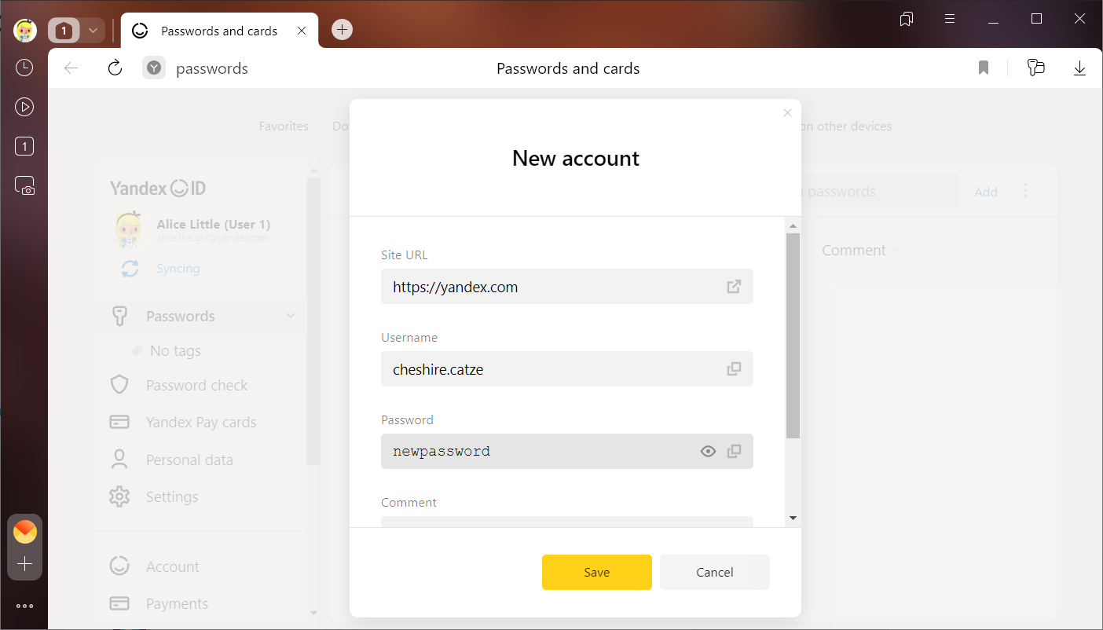Open site URL link icon in dialog

[x=734, y=287]
